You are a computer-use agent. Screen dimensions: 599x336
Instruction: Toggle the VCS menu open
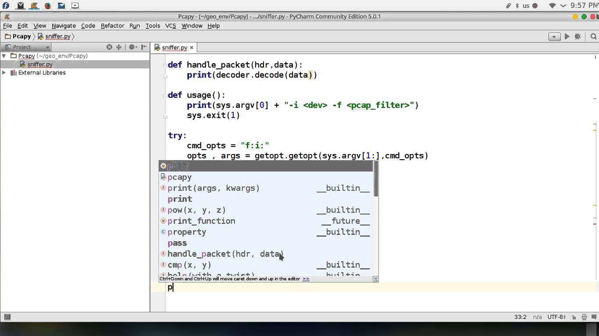170,26
